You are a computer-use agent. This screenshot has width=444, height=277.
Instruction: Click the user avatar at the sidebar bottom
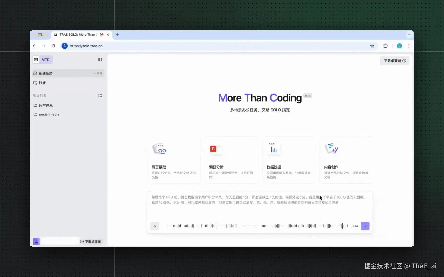pyautogui.click(x=36, y=241)
